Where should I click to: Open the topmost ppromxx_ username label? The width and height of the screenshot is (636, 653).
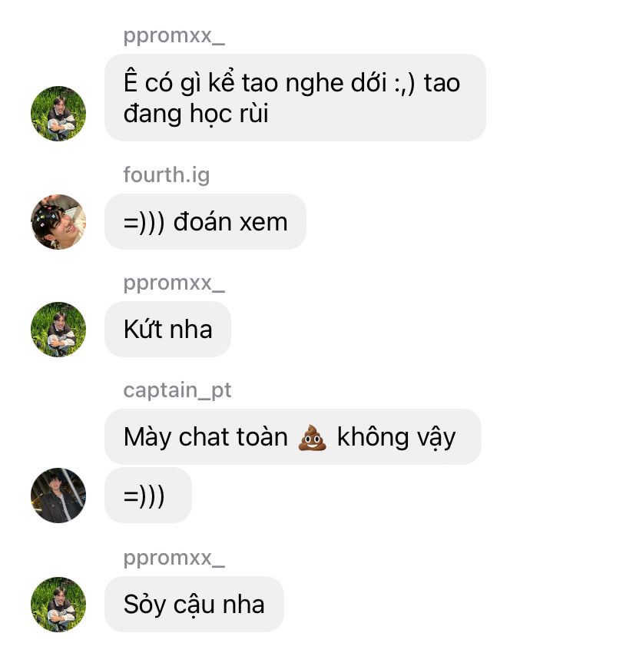tap(174, 36)
